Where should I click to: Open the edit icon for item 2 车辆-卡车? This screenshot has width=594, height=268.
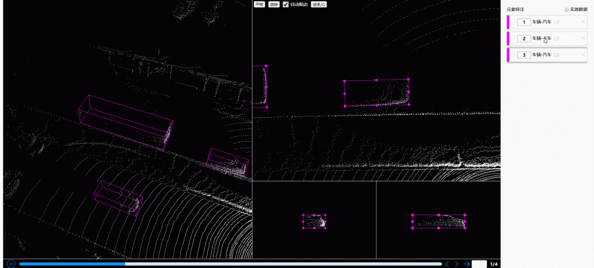pos(557,38)
